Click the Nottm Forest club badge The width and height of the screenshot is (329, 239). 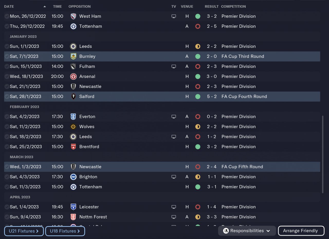(73, 217)
